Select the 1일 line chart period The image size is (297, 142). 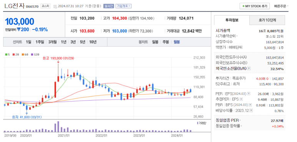coord(28,42)
